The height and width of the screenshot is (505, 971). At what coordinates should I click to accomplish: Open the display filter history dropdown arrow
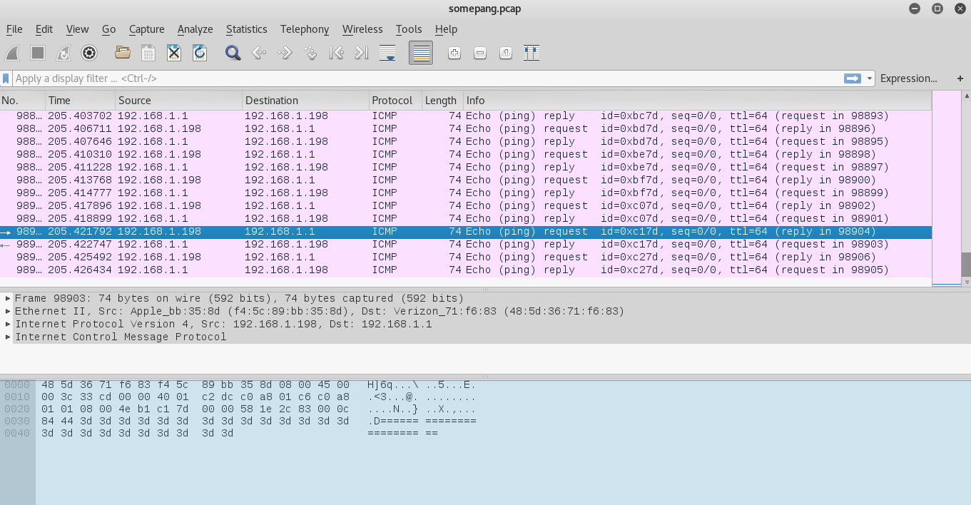[x=870, y=78]
